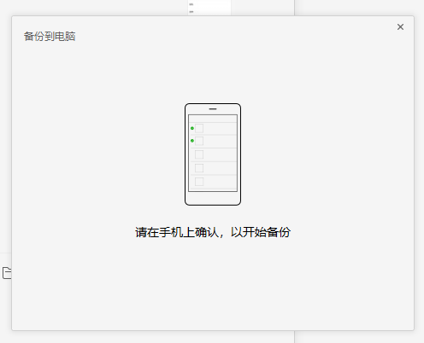Click the second selected row in phone illustration

213,141
